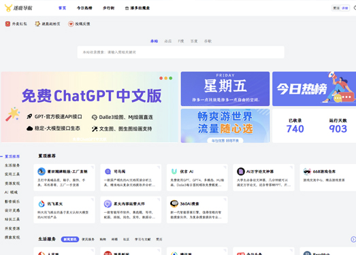Open the 今日热榜 navigation item
The image size is (356, 255).
[x=84, y=8]
